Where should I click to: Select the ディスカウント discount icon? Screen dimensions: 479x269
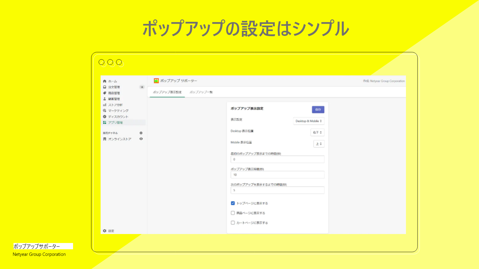pos(104,117)
